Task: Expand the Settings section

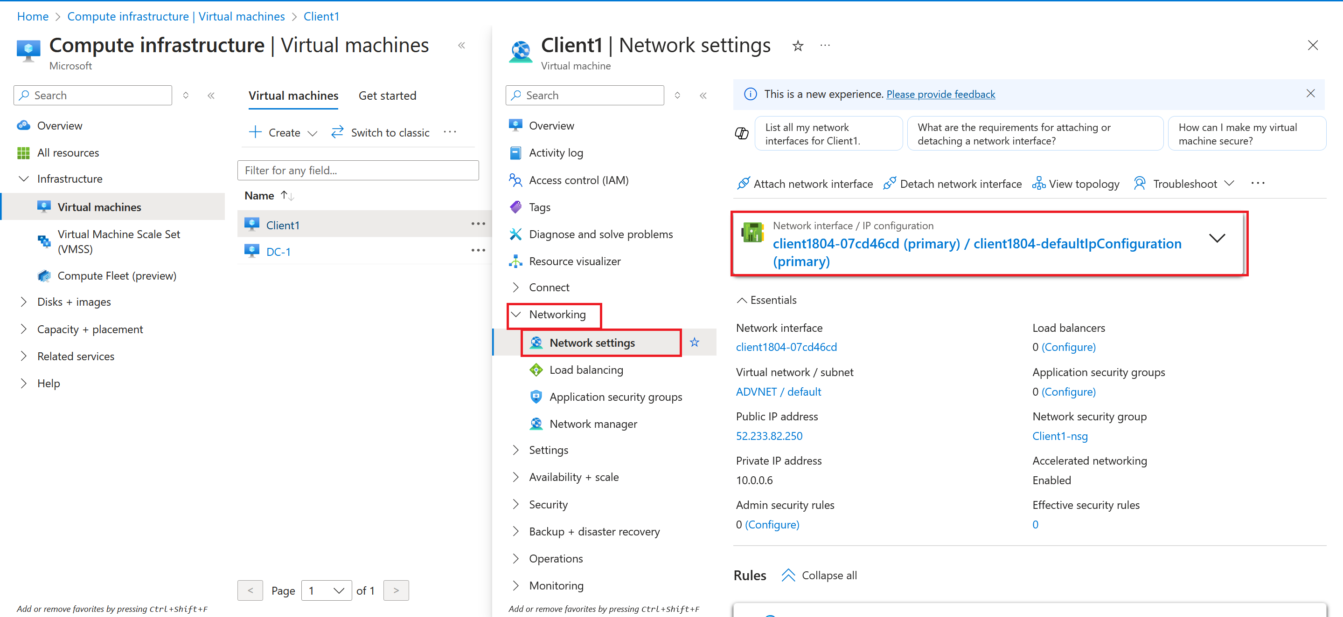Action: coord(515,449)
